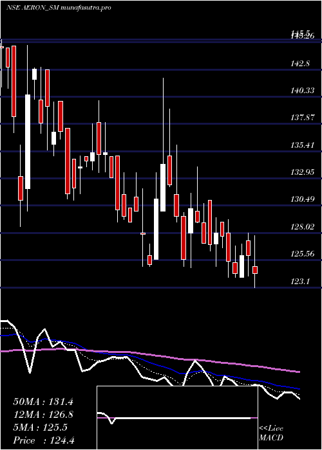
Task: Click the 130.49 price level label
Action: (301, 199)
